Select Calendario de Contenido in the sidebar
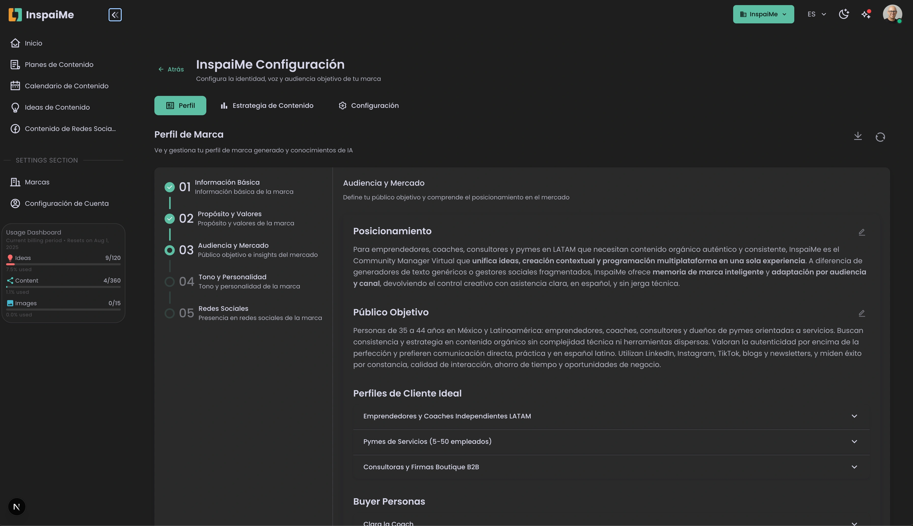Screen dimensions: 913x526 66,86
